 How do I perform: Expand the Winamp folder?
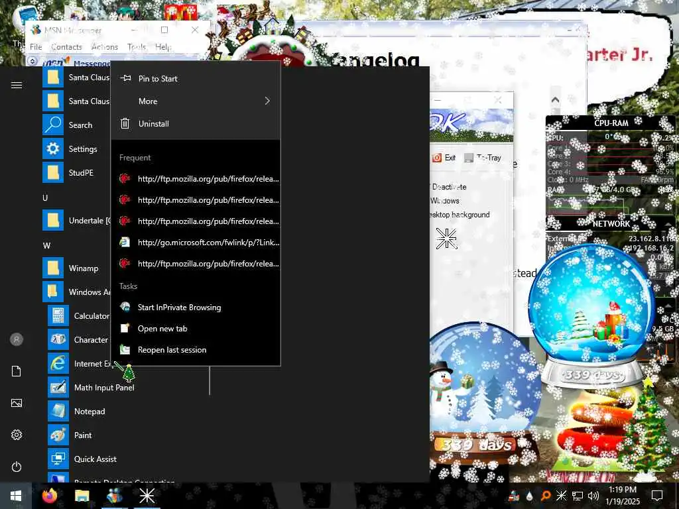coord(76,268)
